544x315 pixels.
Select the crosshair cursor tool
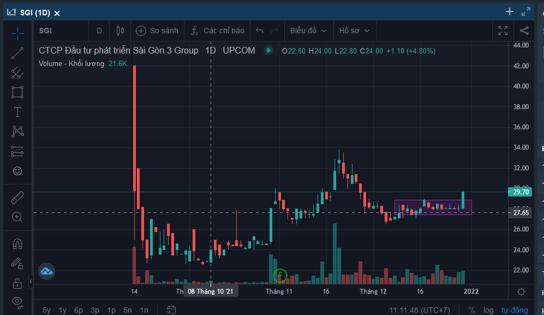point(17,33)
